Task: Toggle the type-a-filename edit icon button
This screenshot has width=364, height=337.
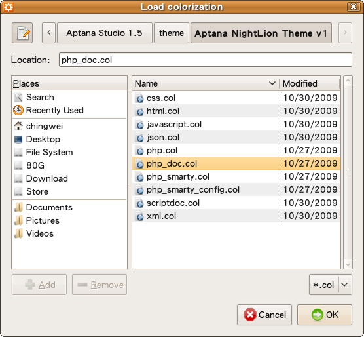Action: (22, 33)
